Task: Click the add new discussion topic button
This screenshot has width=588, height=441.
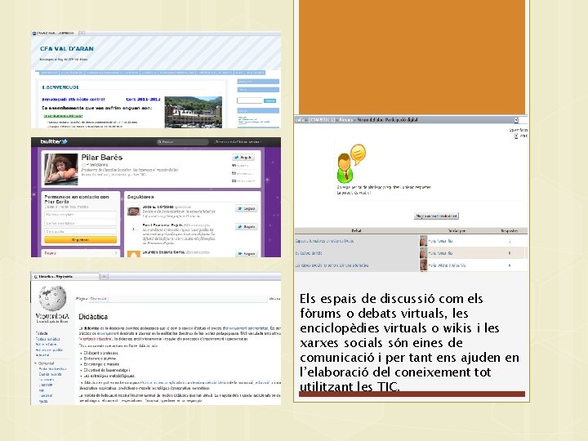Action: (x=436, y=216)
